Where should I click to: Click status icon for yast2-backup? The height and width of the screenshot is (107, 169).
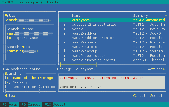click(x=65, y=51)
